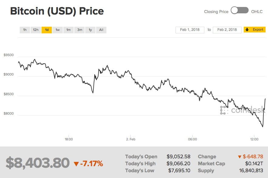Select the 1h time range
Viewport: 268px width, 178px height.
(x=25, y=30)
